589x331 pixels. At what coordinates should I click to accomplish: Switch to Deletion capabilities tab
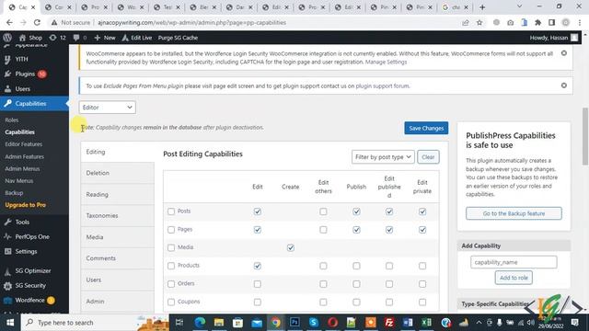[118, 173]
